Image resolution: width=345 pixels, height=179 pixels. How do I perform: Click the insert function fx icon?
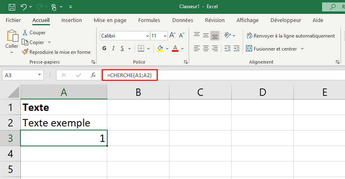click(x=93, y=75)
